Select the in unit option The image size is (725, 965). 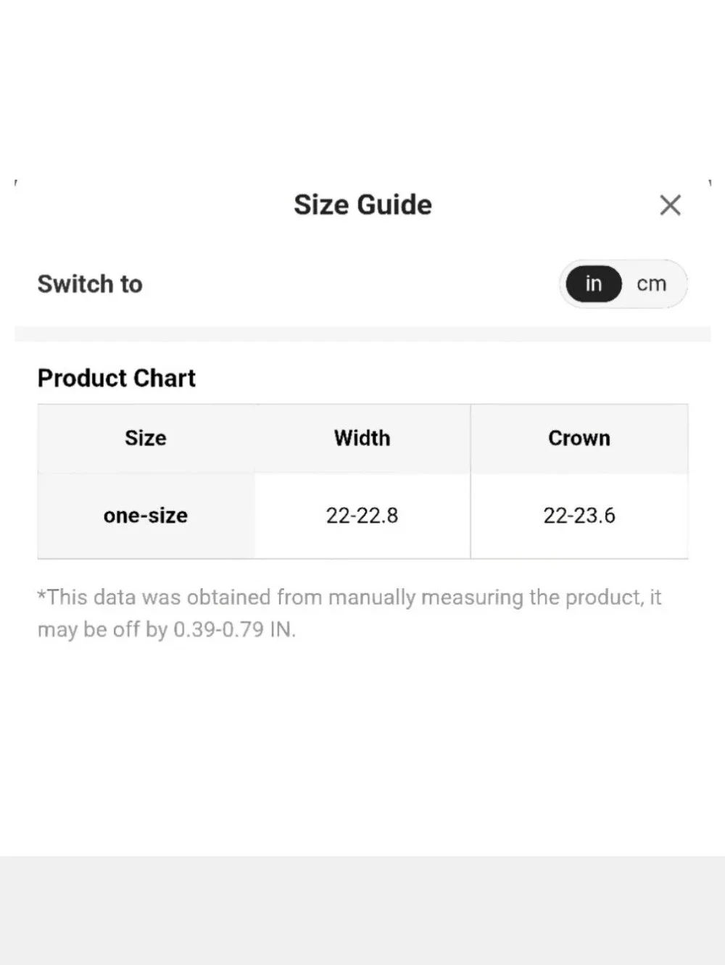(594, 283)
